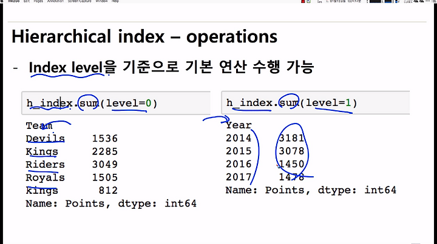Image resolution: width=437 pixels, height=244 pixels.
Task: Select the value 1536
Action: click(105, 139)
